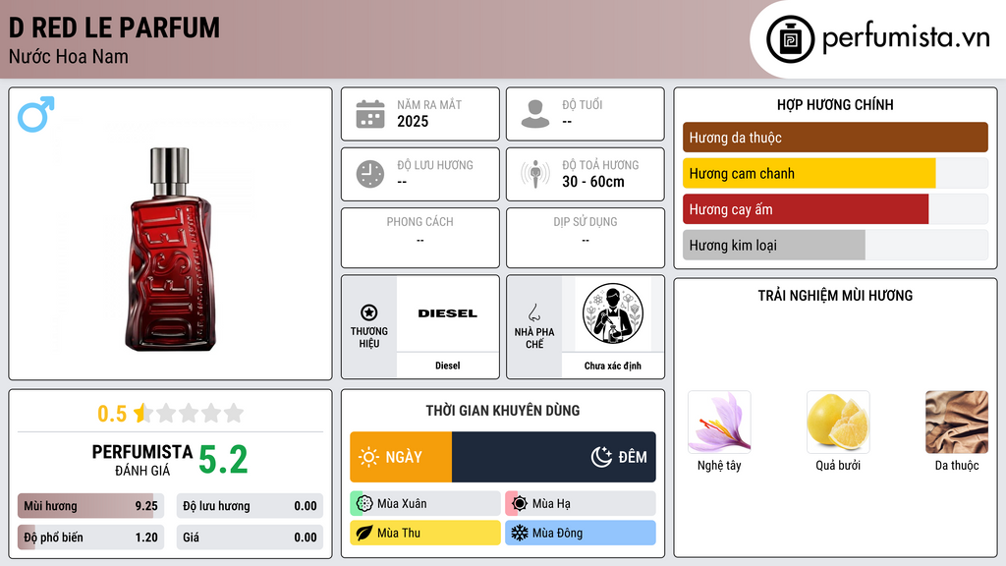Click the flower icon for Mùa Xuân

coord(364,504)
